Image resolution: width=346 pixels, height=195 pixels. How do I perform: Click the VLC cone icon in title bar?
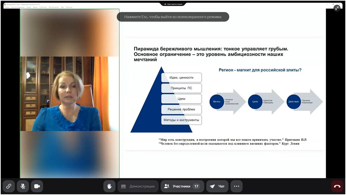tap(5, 4)
